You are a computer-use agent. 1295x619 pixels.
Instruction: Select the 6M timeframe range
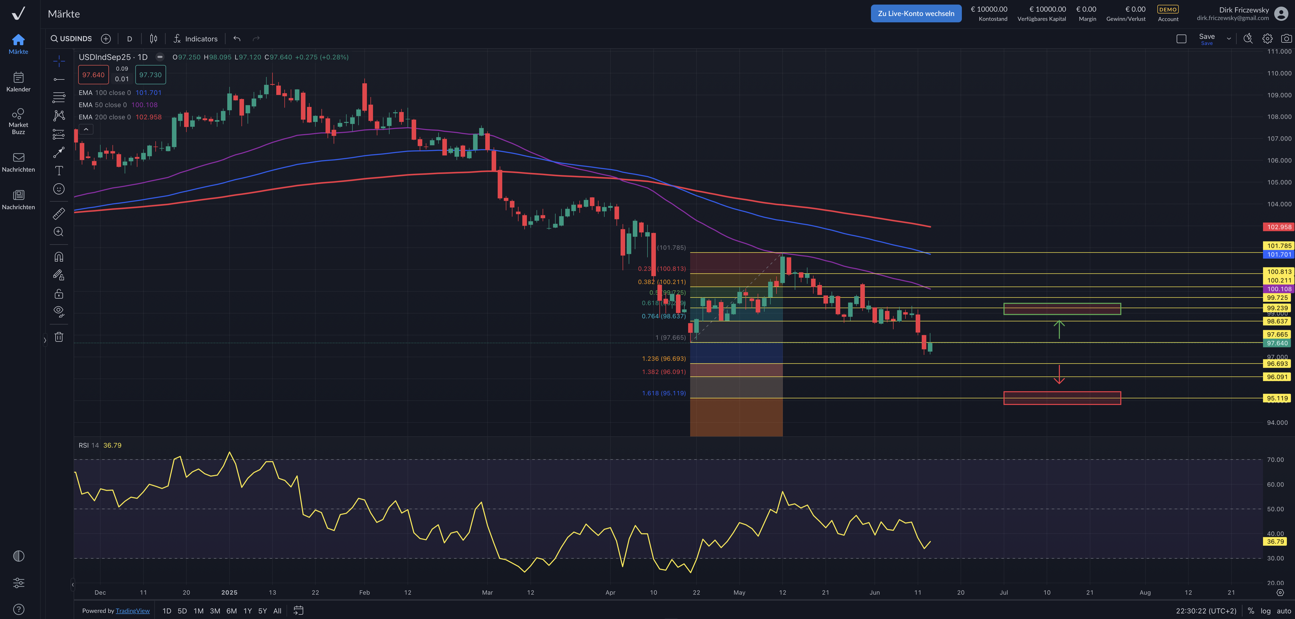pos(231,610)
